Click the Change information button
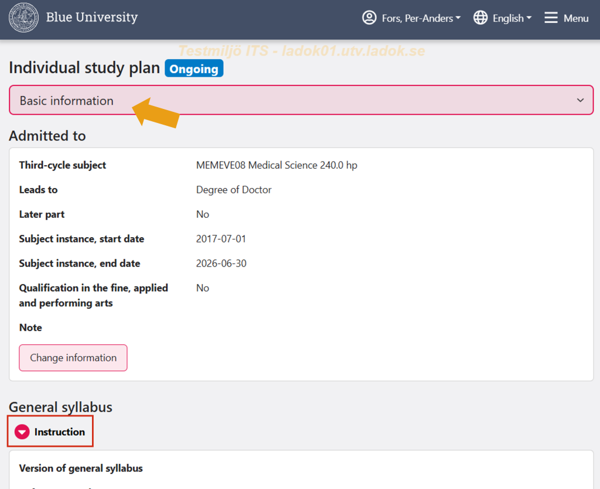The image size is (600, 489). (x=73, y=358)
